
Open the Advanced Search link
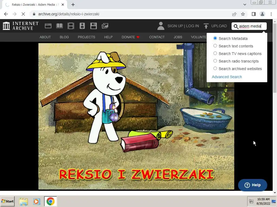tap(227, 77)
